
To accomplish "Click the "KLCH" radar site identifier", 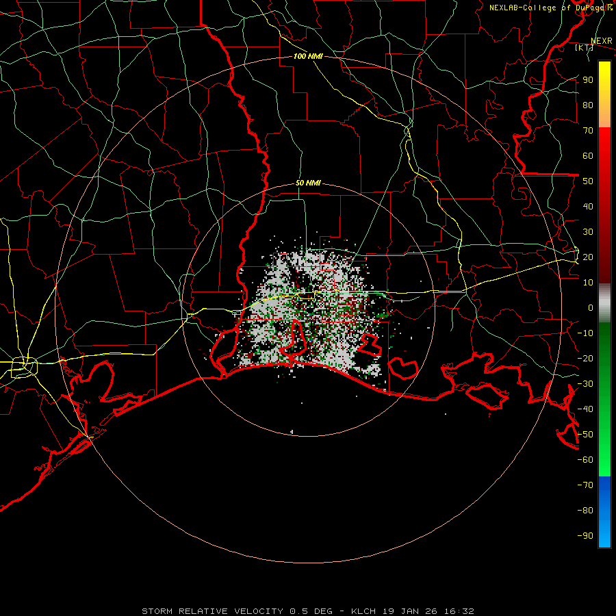I will [x=363, y=611].
